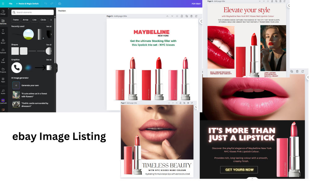The image size is (311, 183).
Task: Collapse the elements side panel
Action: pos(57,68)
